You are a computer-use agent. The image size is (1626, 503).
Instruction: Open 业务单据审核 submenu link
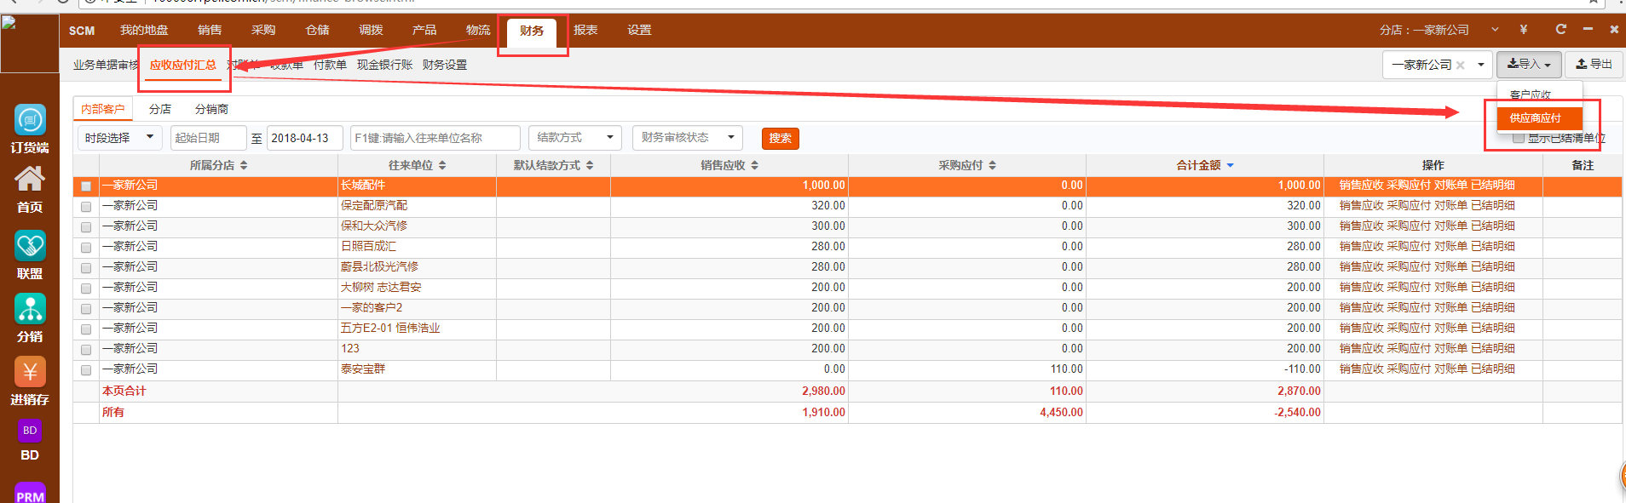[x=106, y=65]
